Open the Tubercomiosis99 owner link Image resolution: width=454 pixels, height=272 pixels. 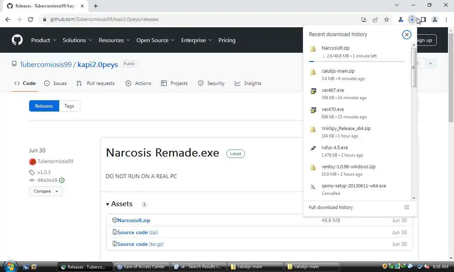(46, 64)
